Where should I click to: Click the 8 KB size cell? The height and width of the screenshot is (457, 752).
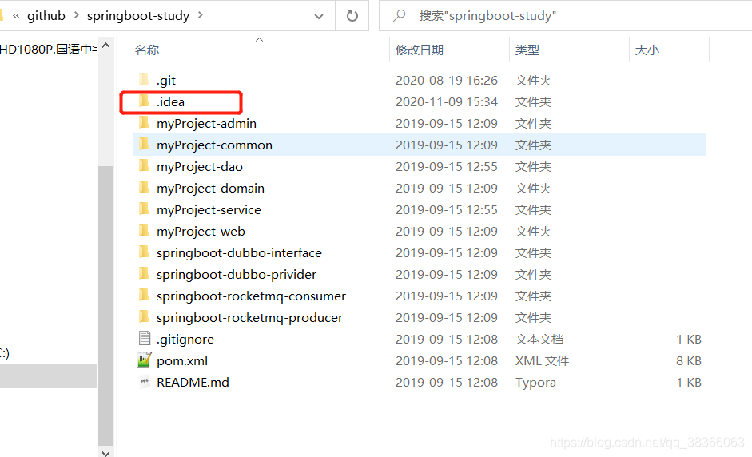pos(689,360)
